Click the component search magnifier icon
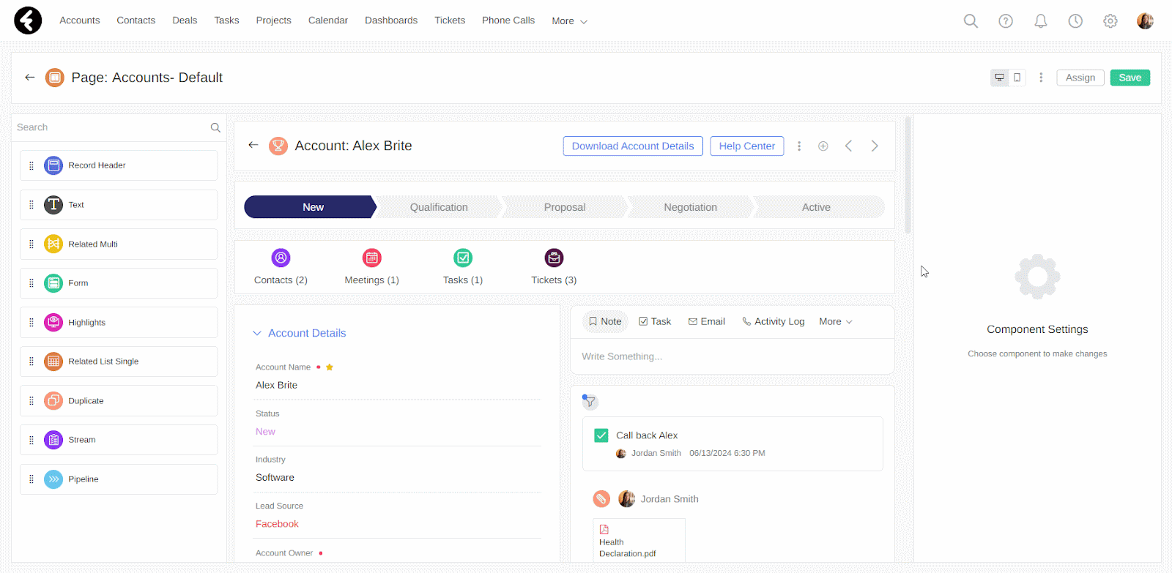 pyautogui.click(x=215, y=127)
